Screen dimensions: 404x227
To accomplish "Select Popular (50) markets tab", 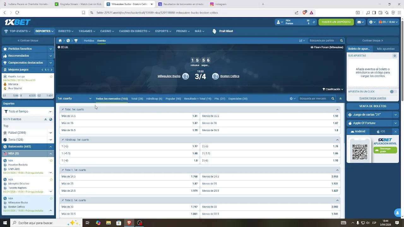I will 173,99.
